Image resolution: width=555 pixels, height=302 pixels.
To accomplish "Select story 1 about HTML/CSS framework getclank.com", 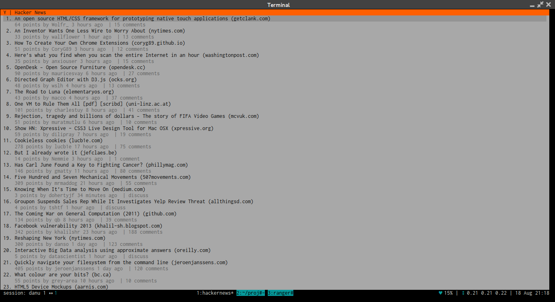I will point(275,19).
